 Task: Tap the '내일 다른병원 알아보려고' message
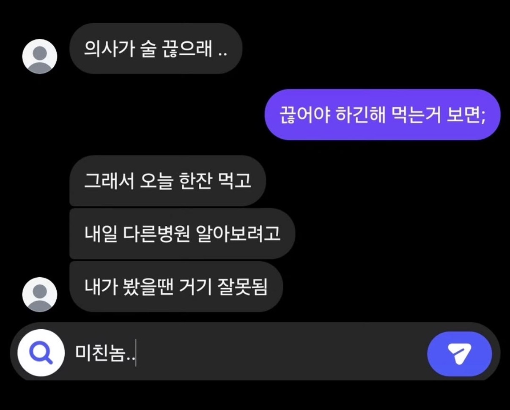tap(182, 233)
